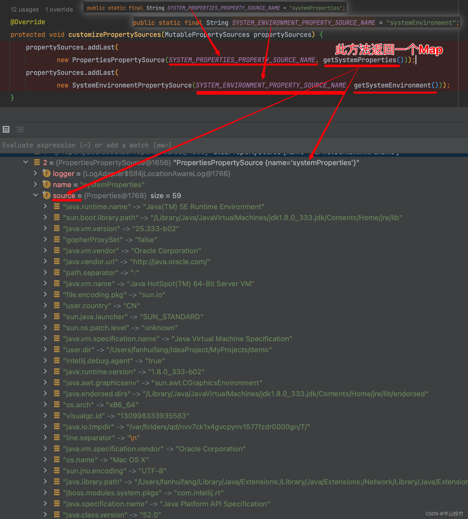Click the MutablePropertySources parameter type
The image size is (468, 519).
(207, 35)
